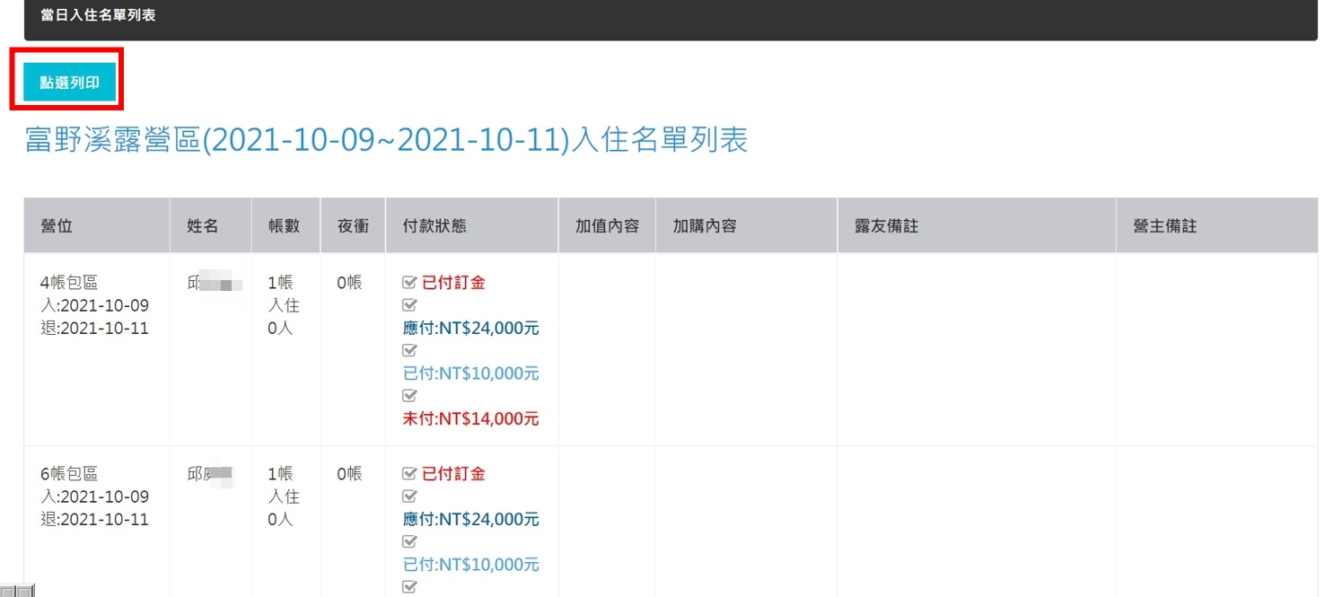Click the check icon beside 已付訂金 in 6帳包區 row
Viewport: 1325px width, 597px height.
410,474
